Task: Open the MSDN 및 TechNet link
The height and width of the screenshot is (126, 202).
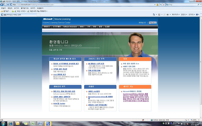Action: click(x=59, y=104)
